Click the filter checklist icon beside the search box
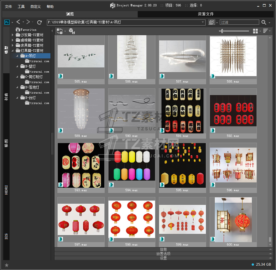The image size is (276, 270). pyautogui.click(x=212, y=22)
